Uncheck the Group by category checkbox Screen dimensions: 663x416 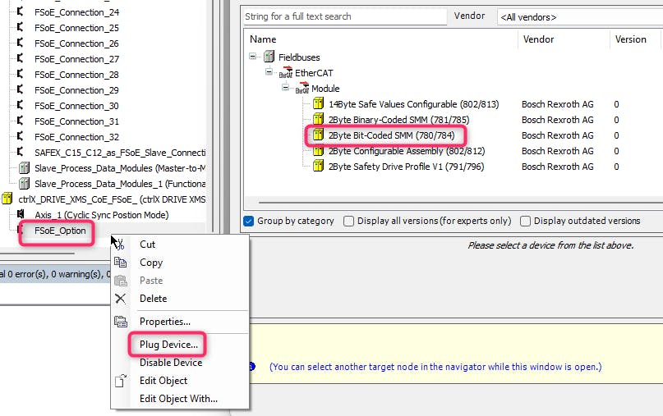pyautogui.click(x=249, y=221)
